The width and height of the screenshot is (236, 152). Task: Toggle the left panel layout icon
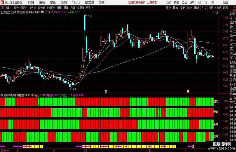(x=2, y=8)
